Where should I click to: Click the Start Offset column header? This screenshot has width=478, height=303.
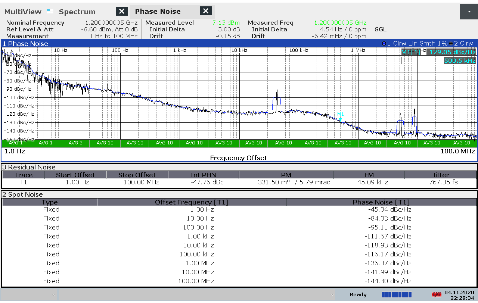75,175
